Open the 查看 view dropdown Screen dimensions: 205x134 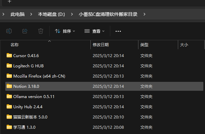94,31
